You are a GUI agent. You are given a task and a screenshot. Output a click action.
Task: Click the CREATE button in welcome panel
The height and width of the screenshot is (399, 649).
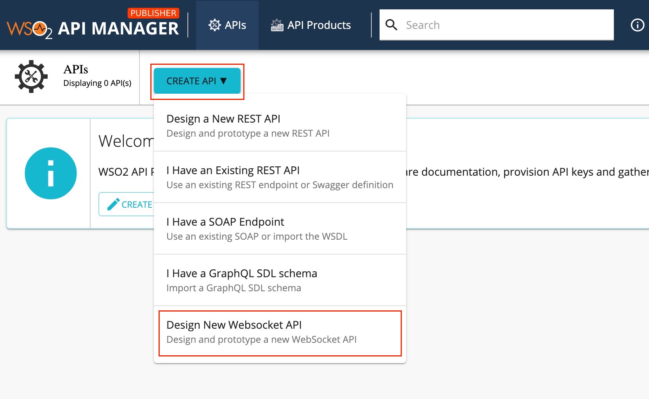coord(131,203)
